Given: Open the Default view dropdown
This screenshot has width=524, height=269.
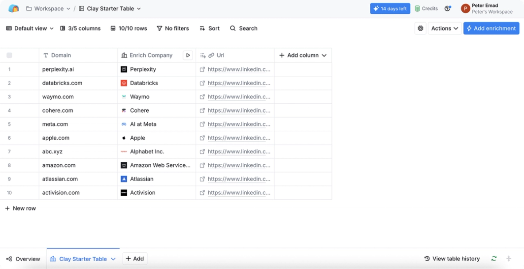Looking at the screenshot, I should pyautogui.click(x=30, y=29).
